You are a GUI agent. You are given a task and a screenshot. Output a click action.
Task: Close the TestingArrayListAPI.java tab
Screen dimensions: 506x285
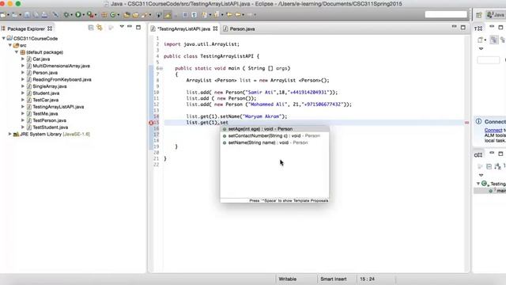215,28
